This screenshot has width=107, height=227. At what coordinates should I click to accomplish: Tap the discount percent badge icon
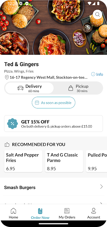(12, 124)
